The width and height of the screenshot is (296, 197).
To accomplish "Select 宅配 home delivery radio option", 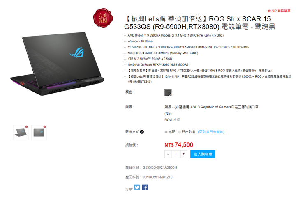I will (x=166, y=132).
